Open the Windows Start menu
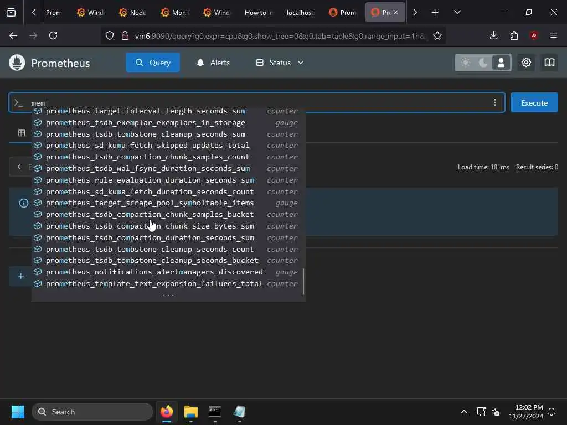 18,412
